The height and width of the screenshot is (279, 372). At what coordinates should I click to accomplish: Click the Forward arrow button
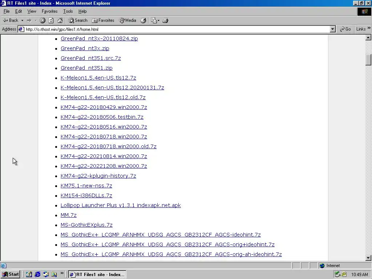click(29, 20)
